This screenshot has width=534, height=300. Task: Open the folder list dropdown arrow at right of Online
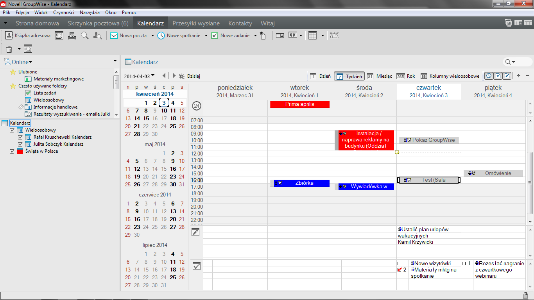[x=115, y=61]
